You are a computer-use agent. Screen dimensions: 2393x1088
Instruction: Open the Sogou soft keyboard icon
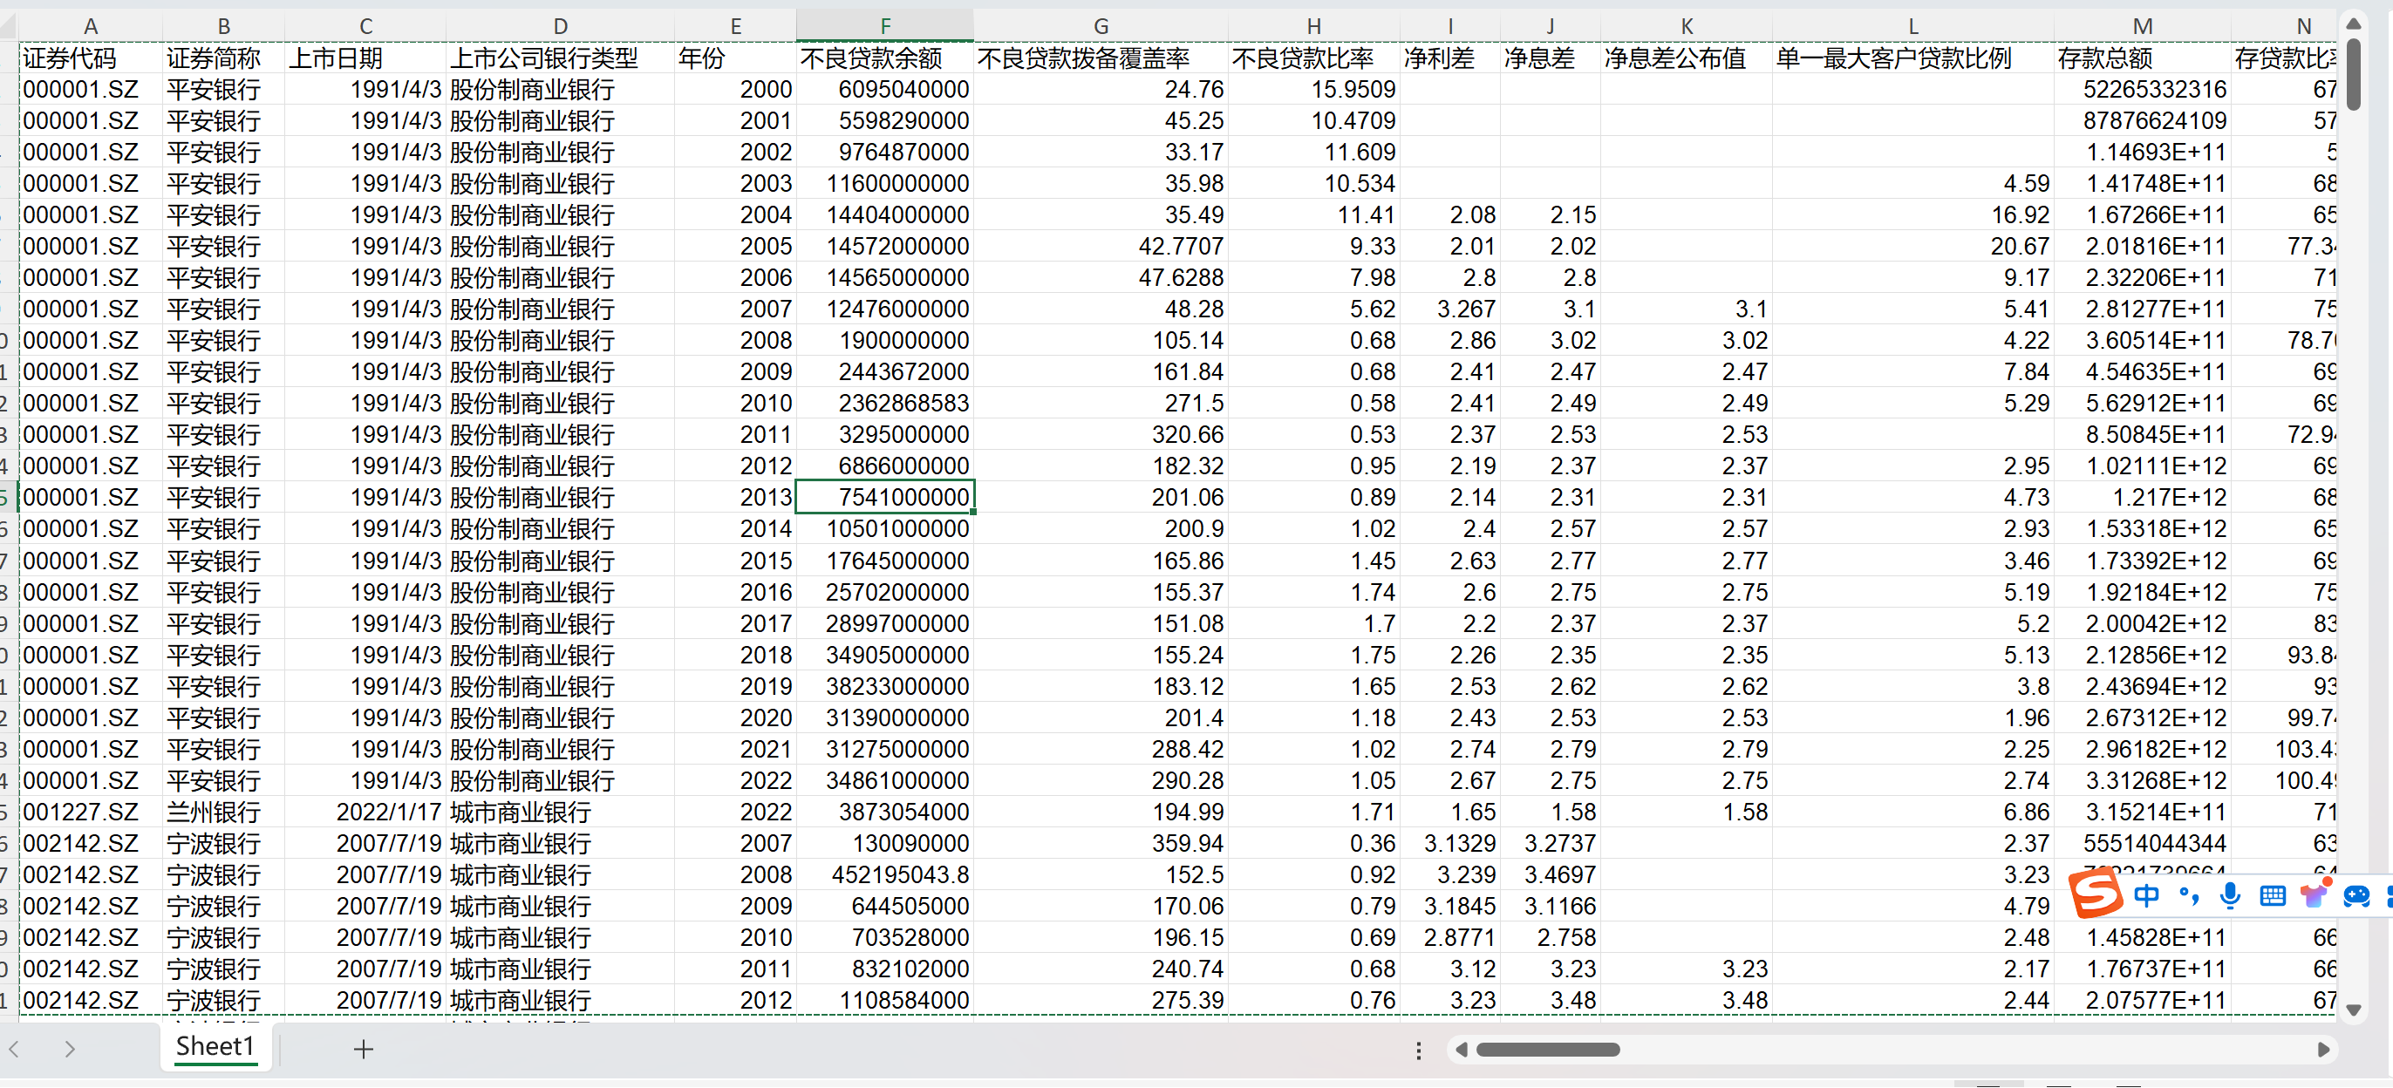click(x=2273, y=896)
